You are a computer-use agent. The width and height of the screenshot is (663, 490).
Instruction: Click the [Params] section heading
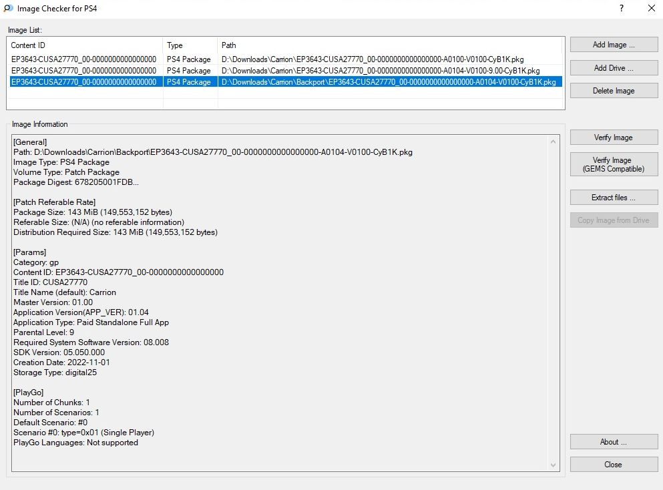(x=29, y=252)
